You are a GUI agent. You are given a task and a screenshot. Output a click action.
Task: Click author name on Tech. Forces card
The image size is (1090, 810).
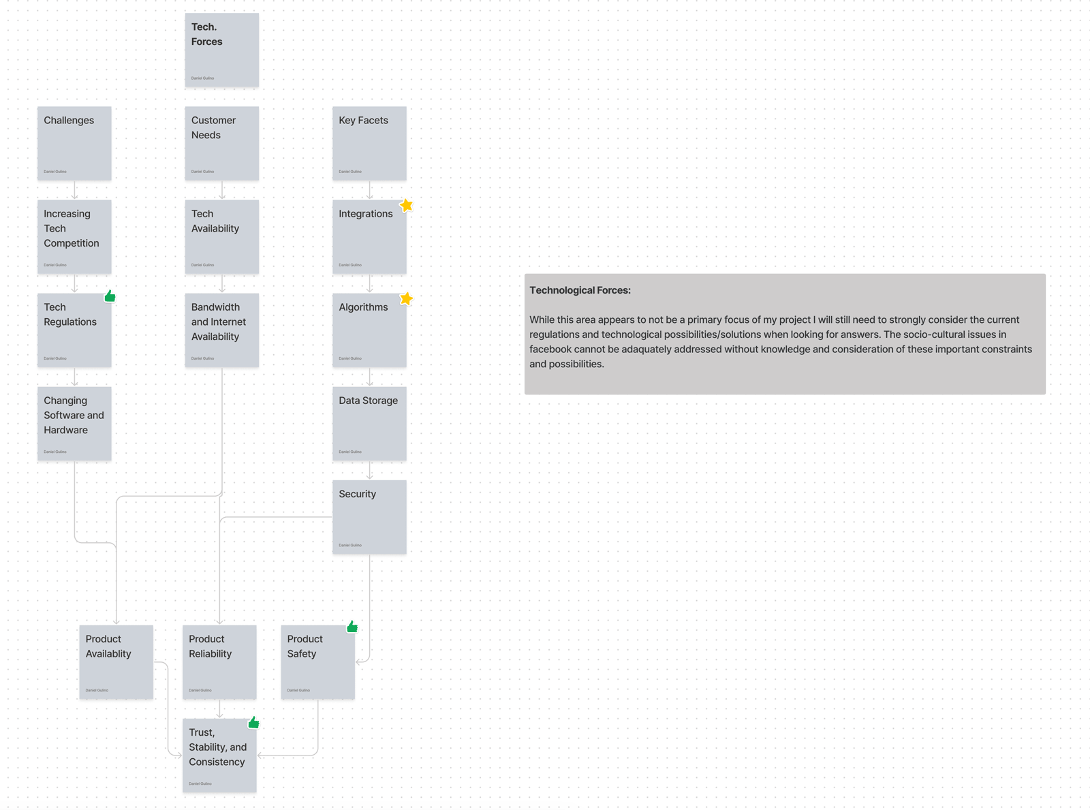tap(202, 78)
